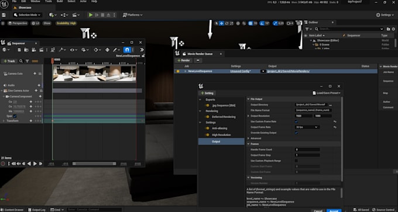Screen dimensions: 398x212
Task: Open the quick add content icon menu
Action: tap(53, 15)
